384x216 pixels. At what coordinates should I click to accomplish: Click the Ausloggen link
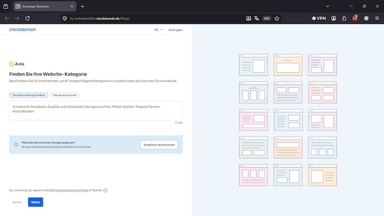pyautogui.click(x=176, y=30)
